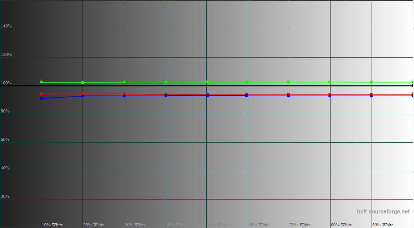The width and height of the screenshot is (414, 228).
Task: Select the blue marker at 60% White
Action: 247,96
